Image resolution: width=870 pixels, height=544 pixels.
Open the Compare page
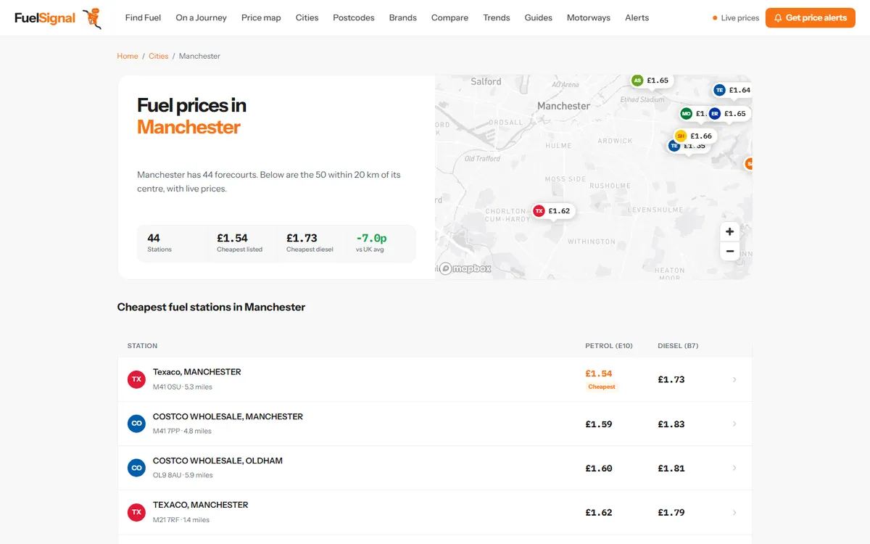click(x=449, y=18)
